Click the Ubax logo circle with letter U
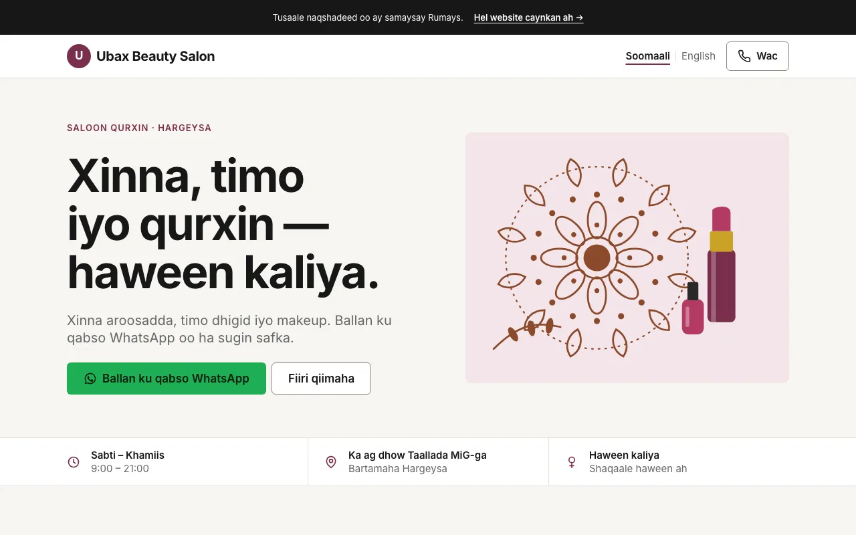The width and height of the screenshot is (856, 535). click(x=79, y=56)
